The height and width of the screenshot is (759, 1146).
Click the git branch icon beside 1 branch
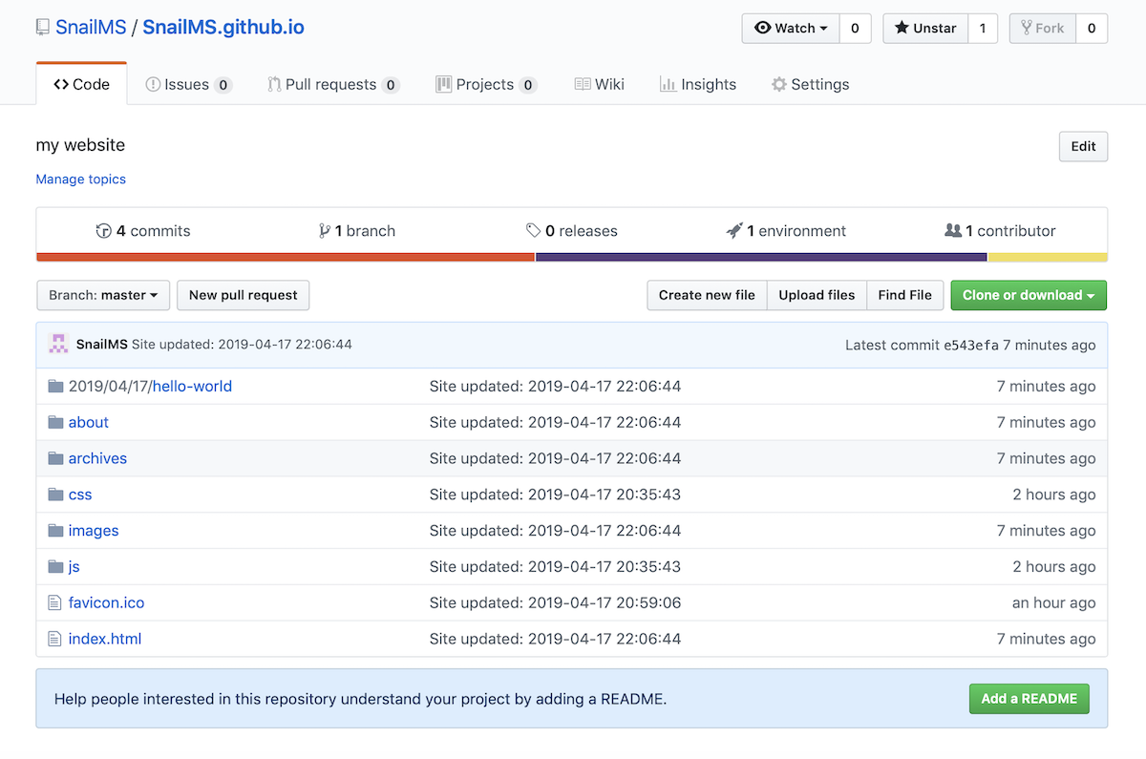[x=325, y=231]
